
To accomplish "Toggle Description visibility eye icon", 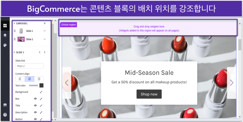I will pyautogui.click(x=35, y=112).
